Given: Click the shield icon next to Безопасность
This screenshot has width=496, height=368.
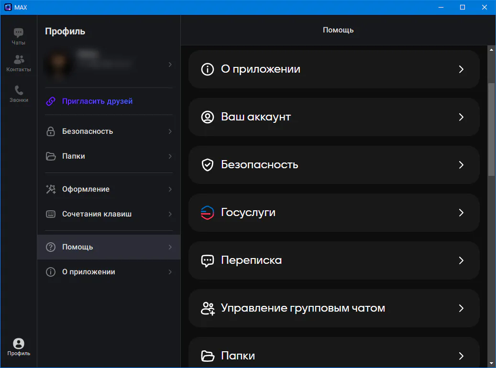Looking at the screenshot, I should coord(207,165).
